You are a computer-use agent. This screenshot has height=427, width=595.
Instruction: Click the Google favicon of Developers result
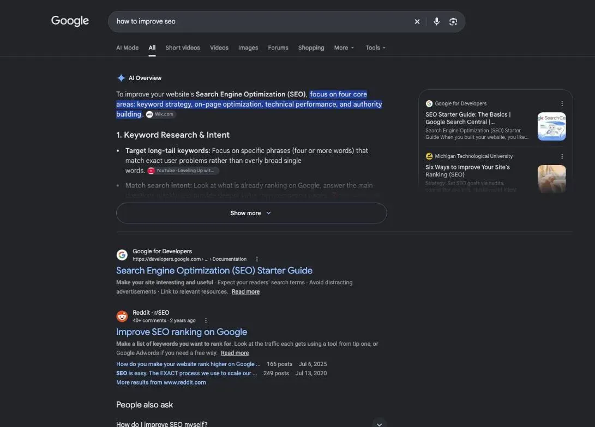[122, 255]
